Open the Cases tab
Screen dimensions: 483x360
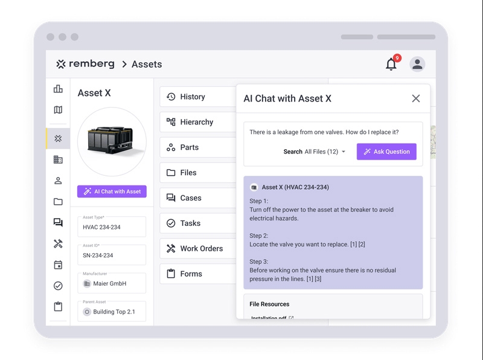tap(198, 198)
